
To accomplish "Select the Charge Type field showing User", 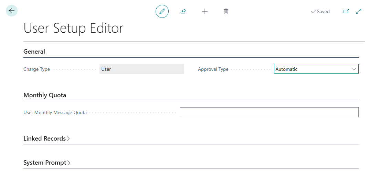I will tap(142, 69).
